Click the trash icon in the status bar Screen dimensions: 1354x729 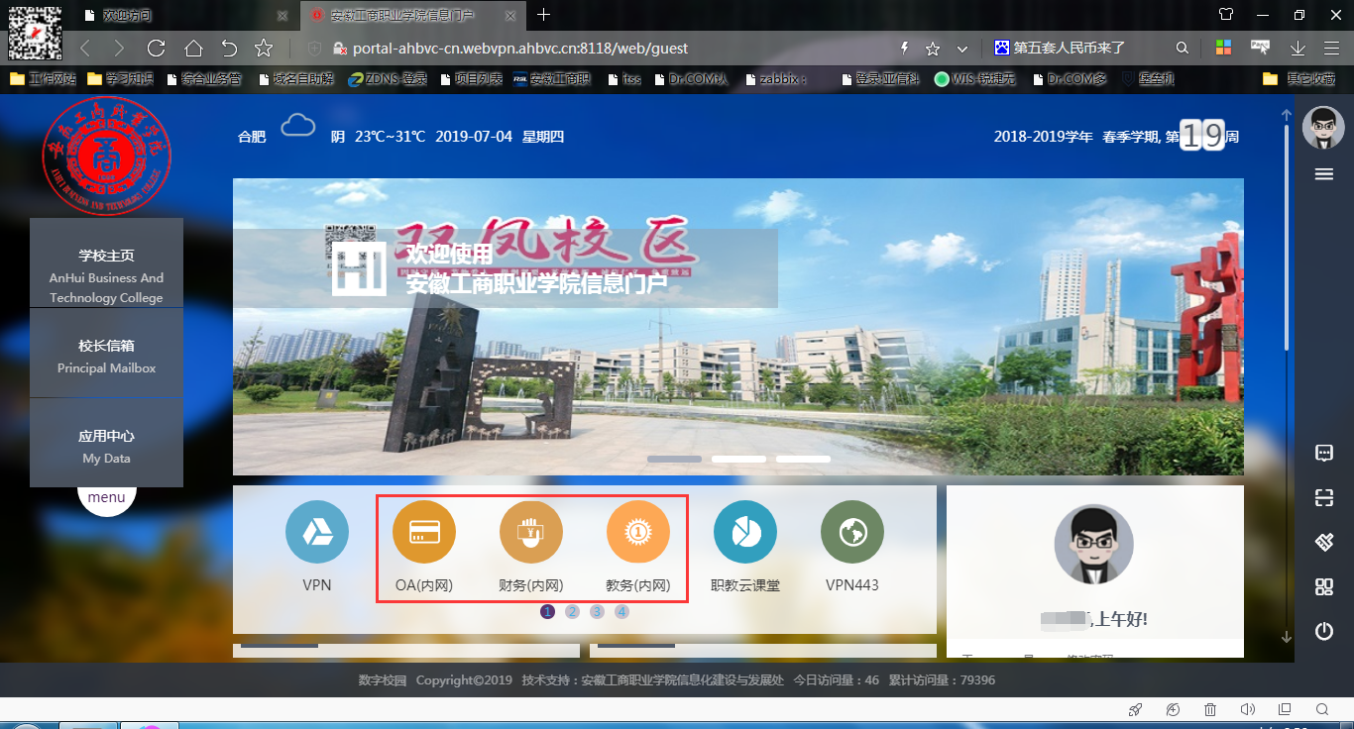pos(1210,709)
